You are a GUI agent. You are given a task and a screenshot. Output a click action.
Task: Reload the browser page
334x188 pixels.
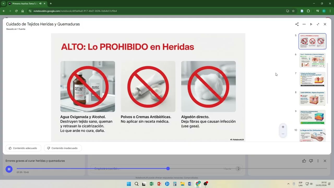coord(16,11)
